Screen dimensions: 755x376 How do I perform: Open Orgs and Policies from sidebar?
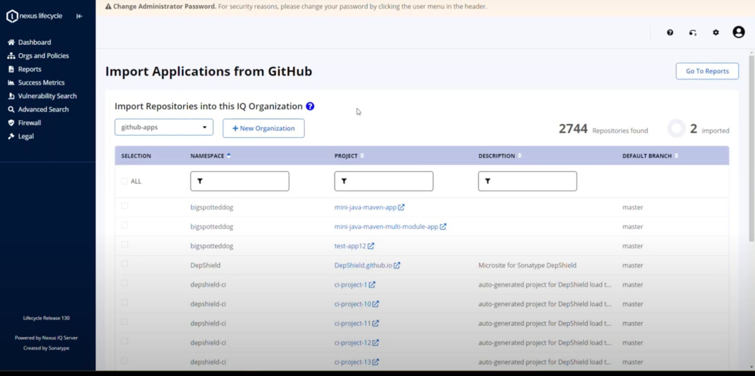(43, 56)
